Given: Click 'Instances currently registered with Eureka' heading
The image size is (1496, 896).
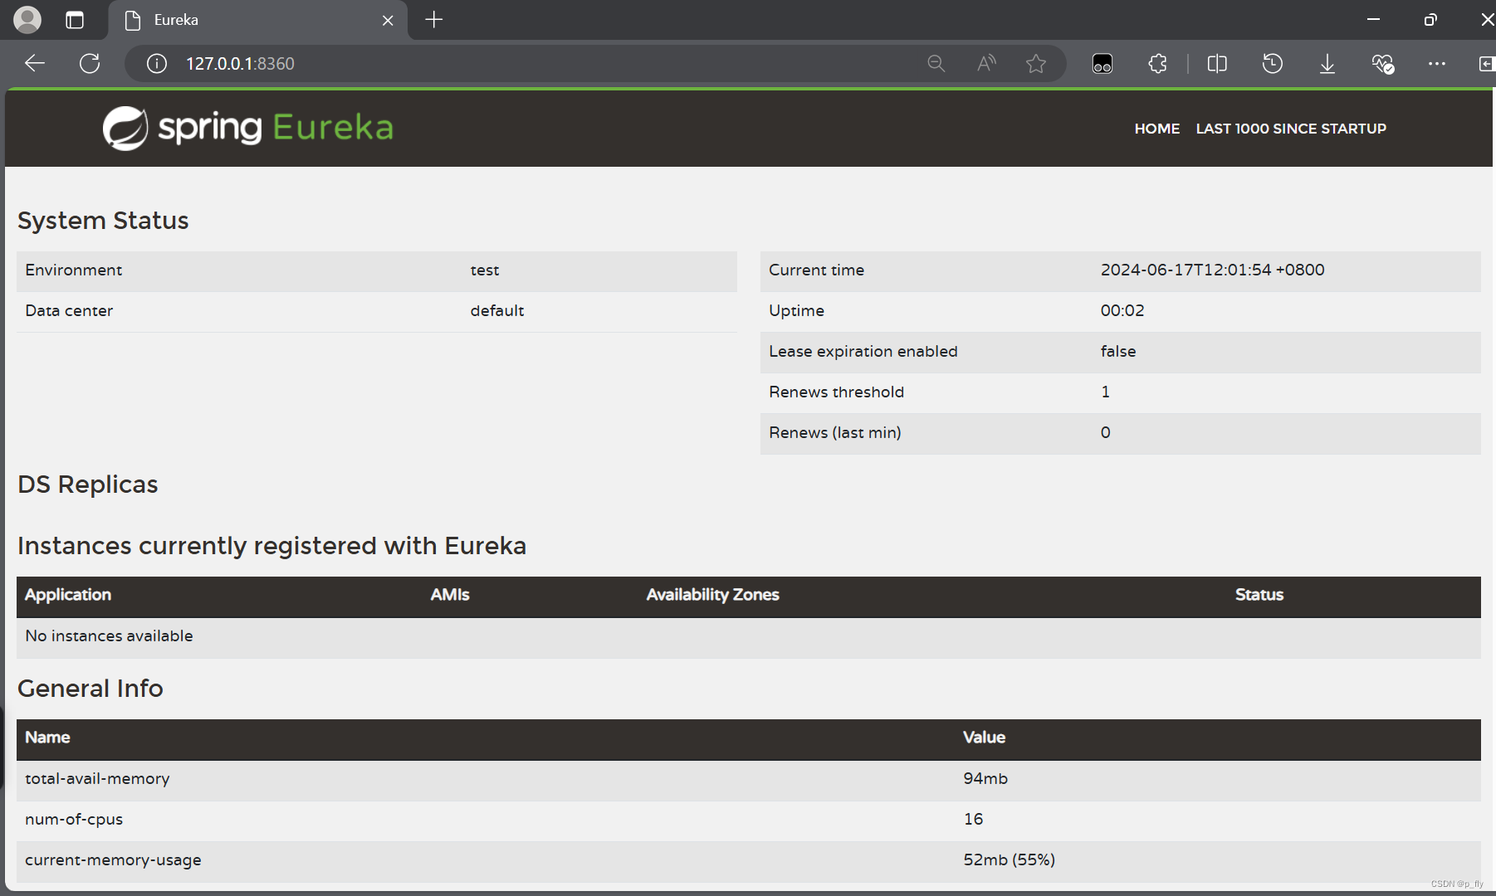Looking at the screenshot, I should [272, 546].
